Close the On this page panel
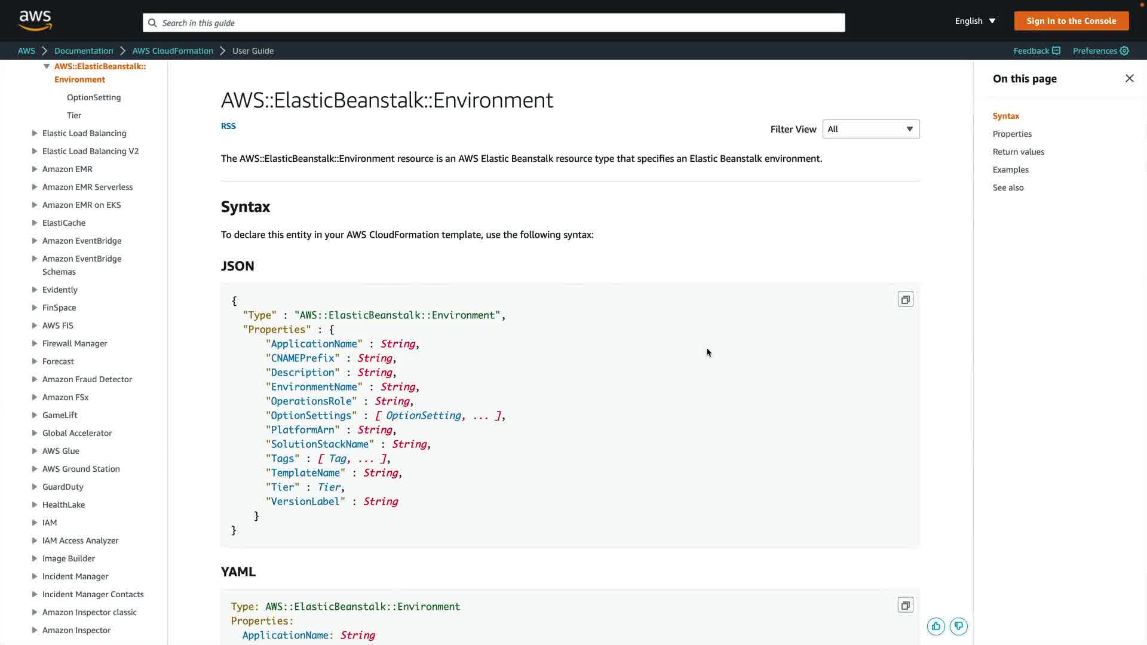This screenshot has height=645, width=1147. pos(1129,78)
